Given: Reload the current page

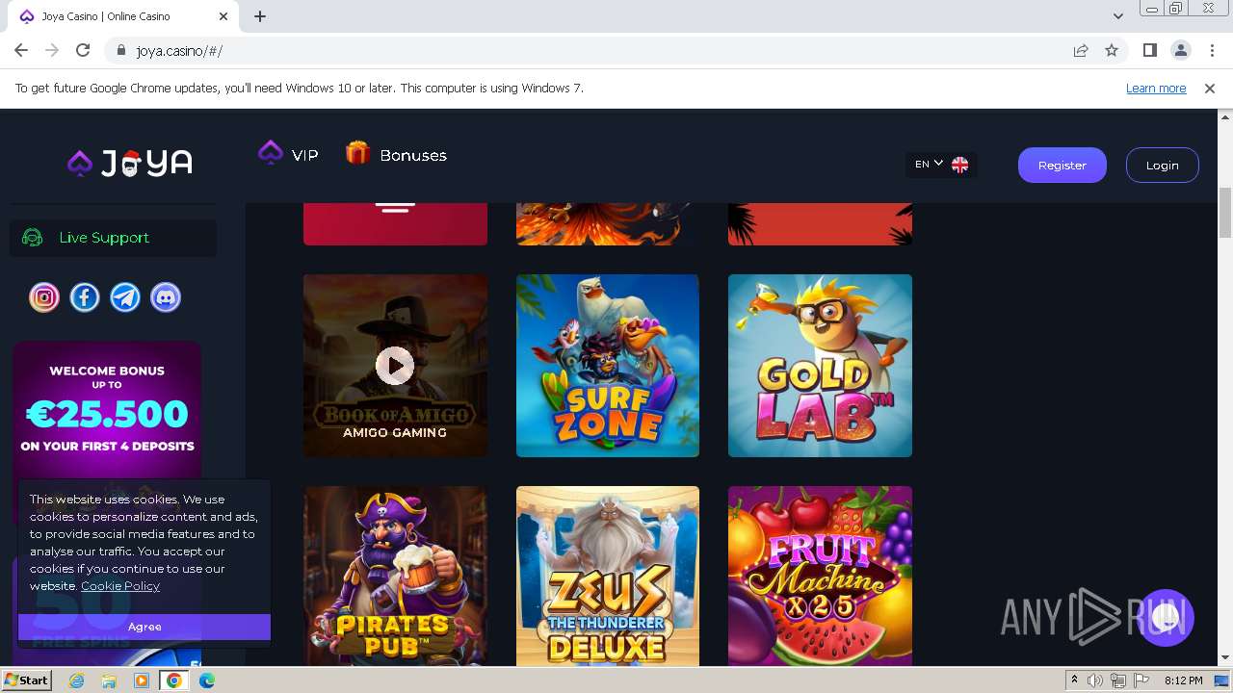Looking at the screenshot, I should pyautogui.click(x=83, y=50).
